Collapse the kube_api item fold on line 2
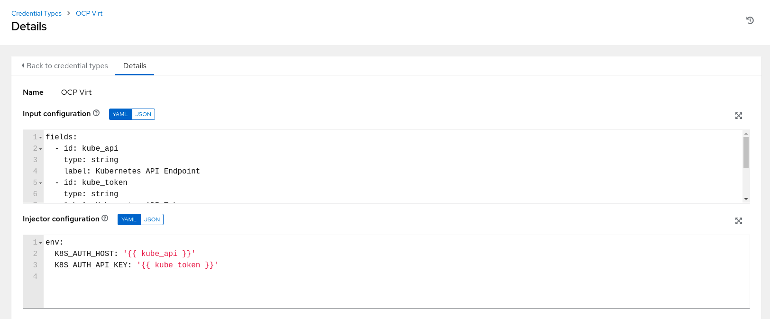The width and height of the screenshot is (770, 319). click(x=41, y=149)
